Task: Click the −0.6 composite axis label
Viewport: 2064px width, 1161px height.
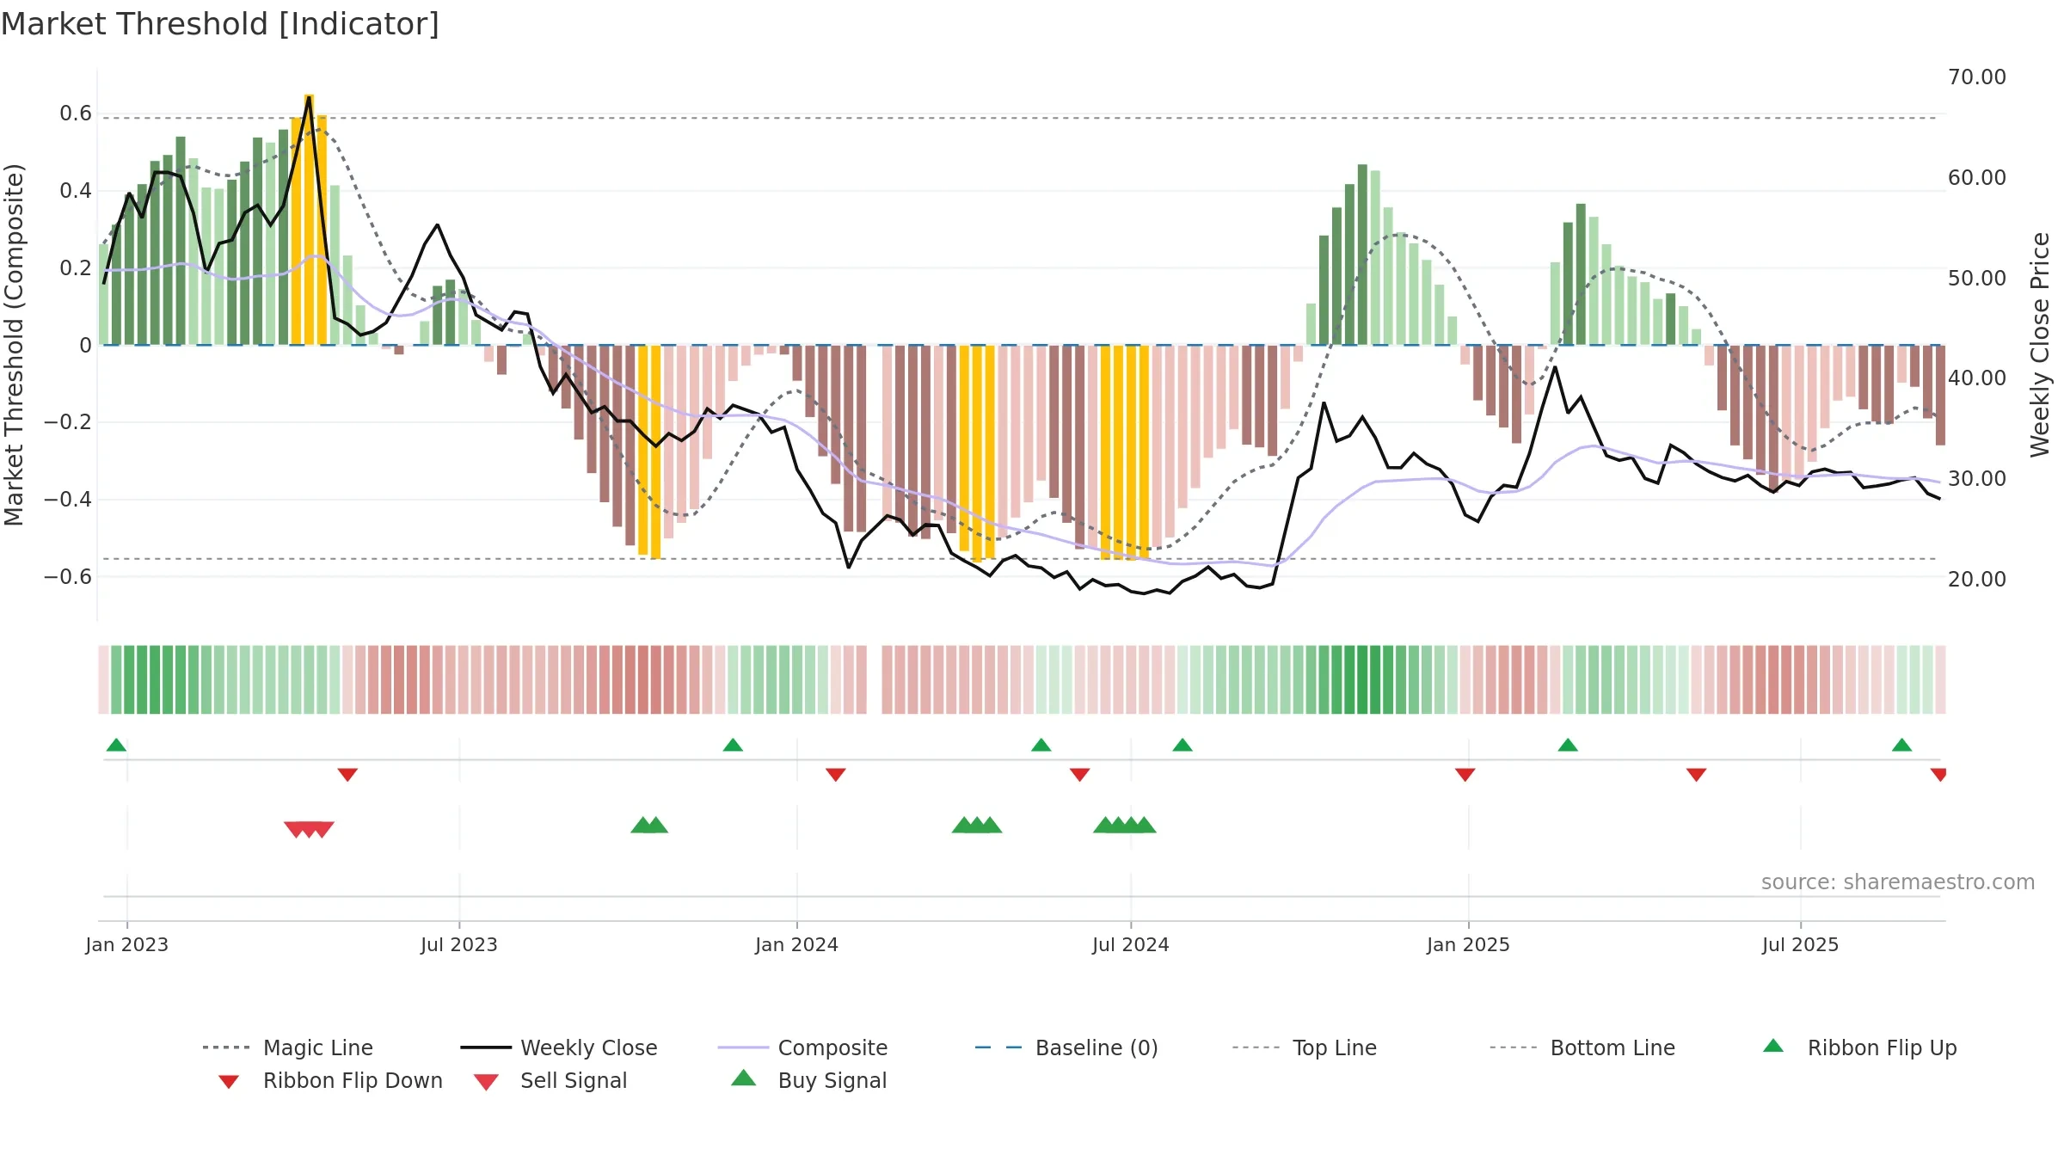Action: [x=68, y=577]
